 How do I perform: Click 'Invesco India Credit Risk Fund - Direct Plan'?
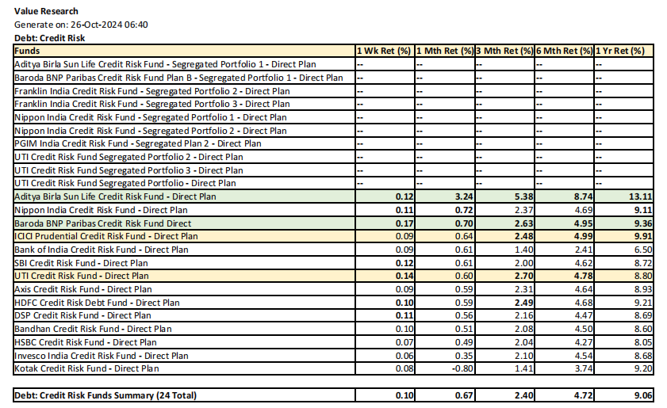tap(102, 356)
